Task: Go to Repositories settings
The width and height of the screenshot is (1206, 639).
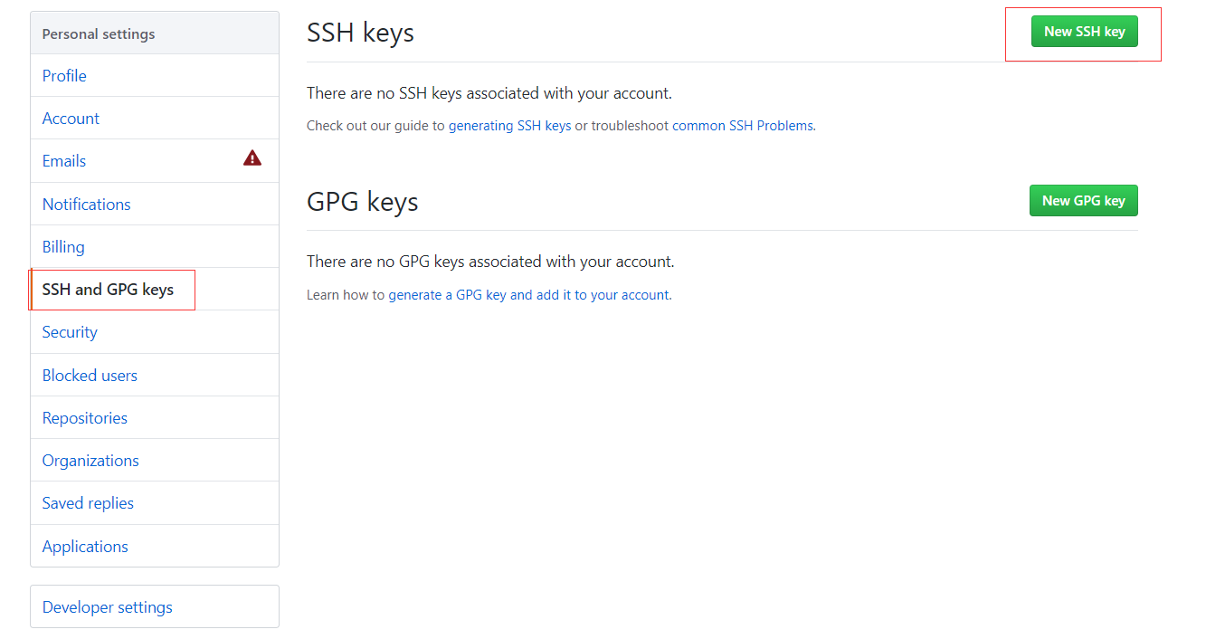Action: (x=84, y=418)
